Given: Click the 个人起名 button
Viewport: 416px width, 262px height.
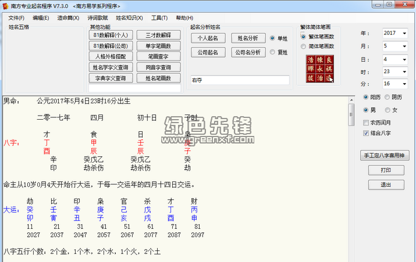Looking at the screenshot, I should coord(208,38).
